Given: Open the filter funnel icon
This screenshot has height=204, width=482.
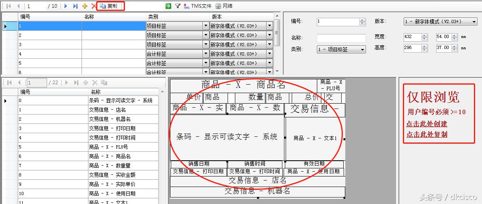Looking at the screenshot, I should coord(177,6).
